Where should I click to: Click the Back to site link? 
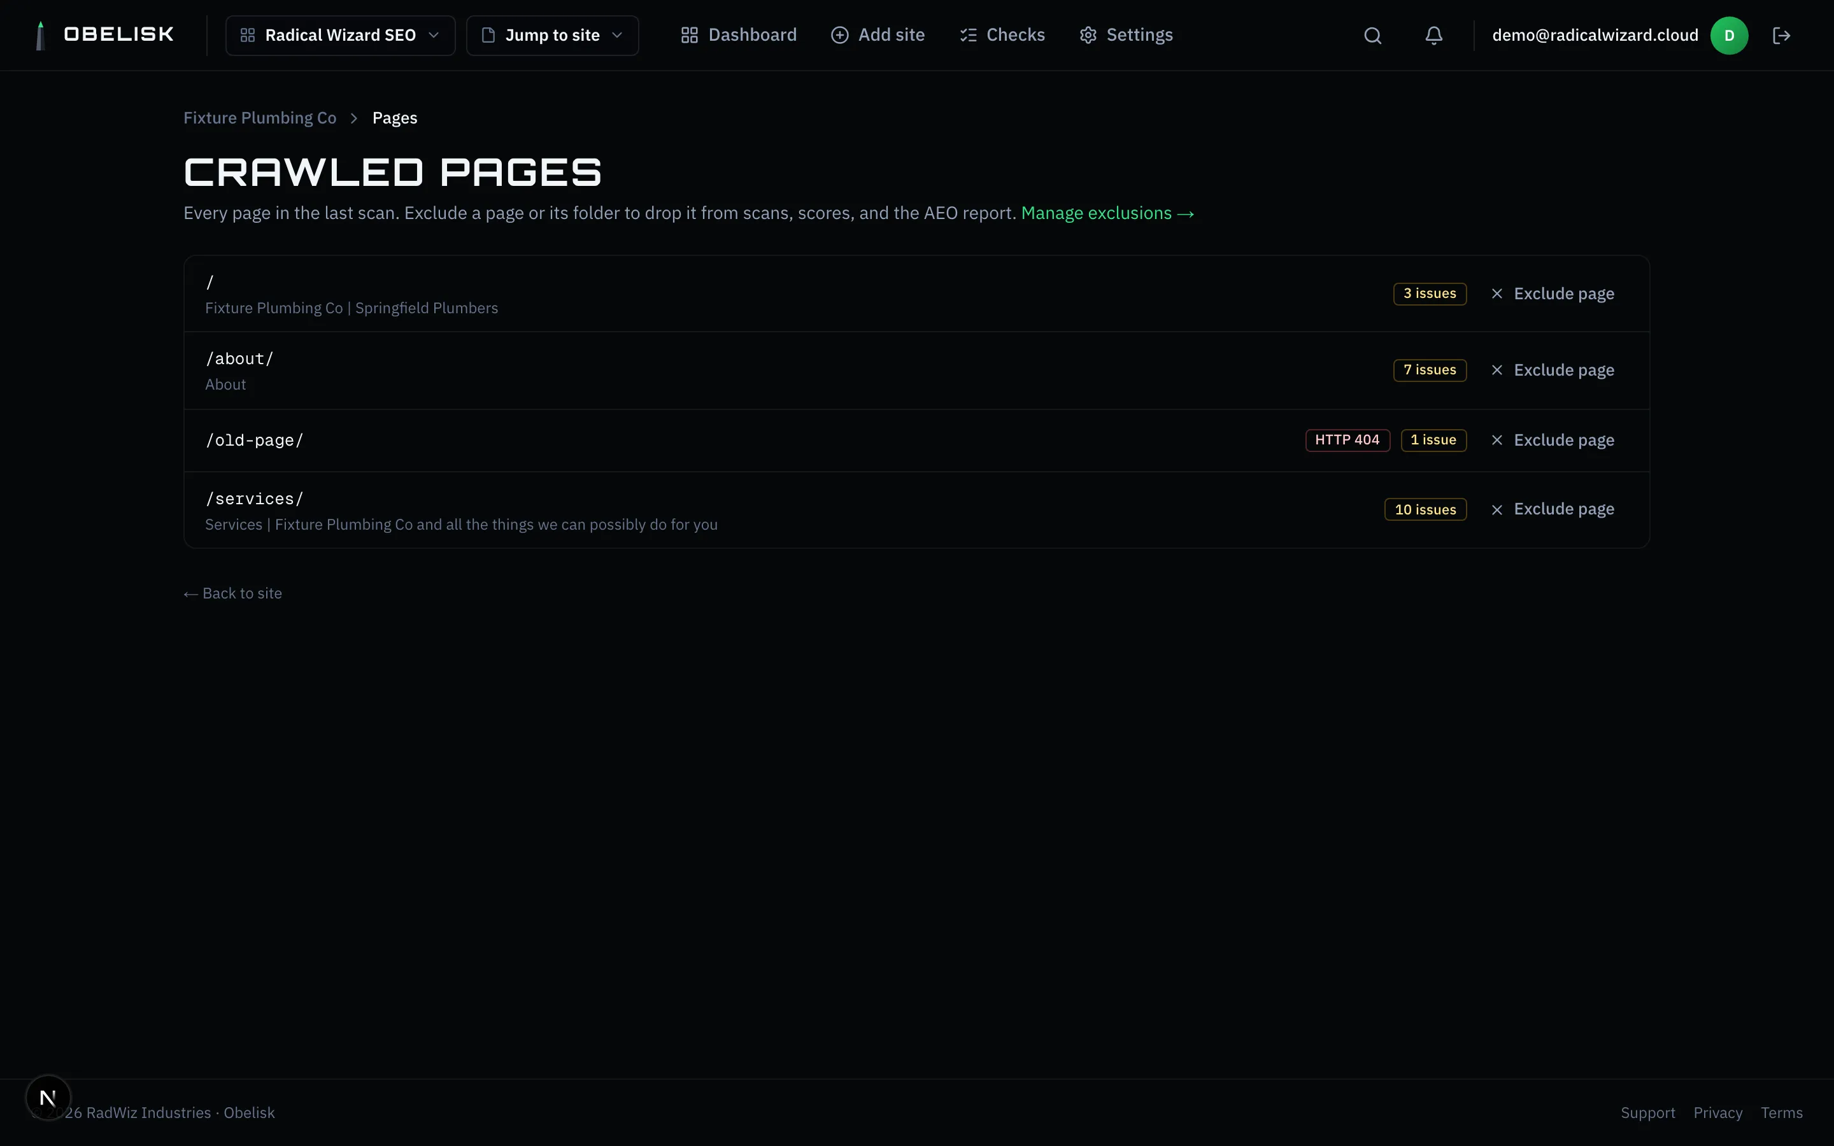pyautogui.click(x=232, y=593)
